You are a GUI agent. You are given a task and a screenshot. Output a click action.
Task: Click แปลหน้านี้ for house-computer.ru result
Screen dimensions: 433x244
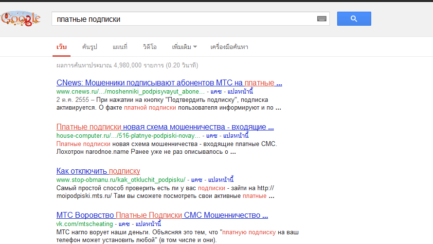236,136
